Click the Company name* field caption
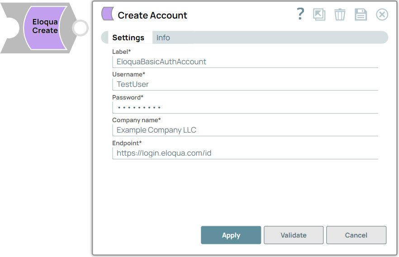The width and height of the screenshot is (399, 257). [137, 120]
